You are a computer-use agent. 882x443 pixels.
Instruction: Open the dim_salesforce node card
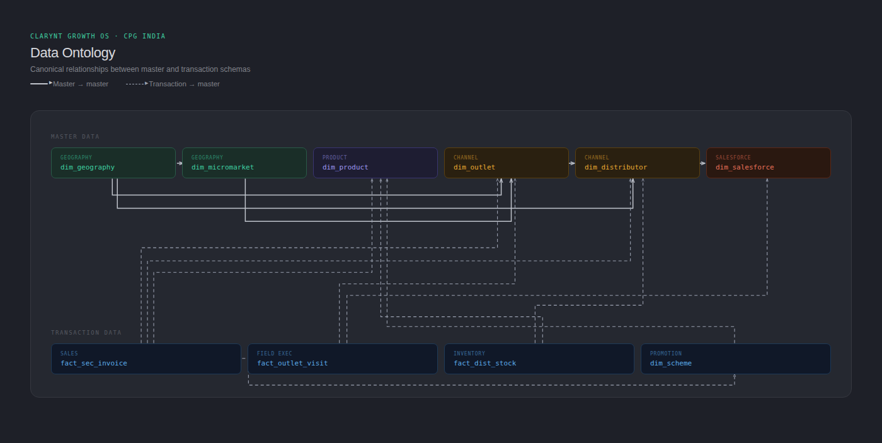(x=769, y=163)
